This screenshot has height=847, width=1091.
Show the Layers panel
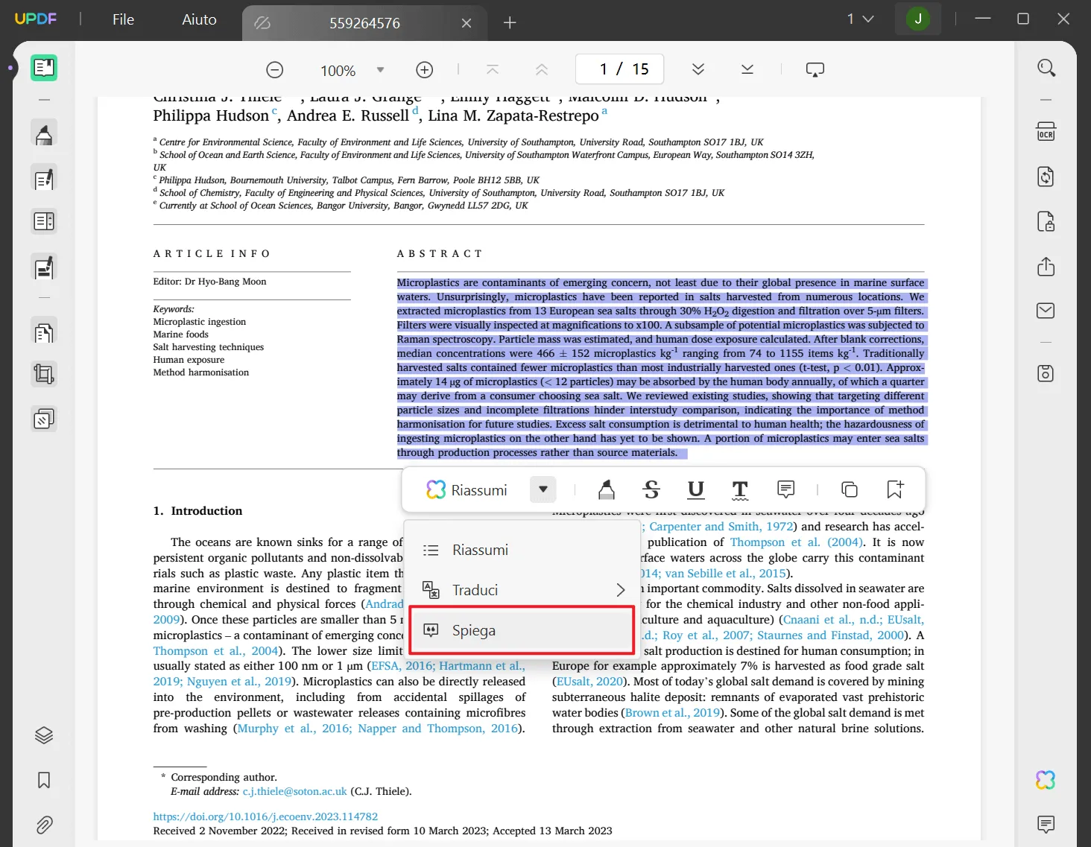coord(44,735)
